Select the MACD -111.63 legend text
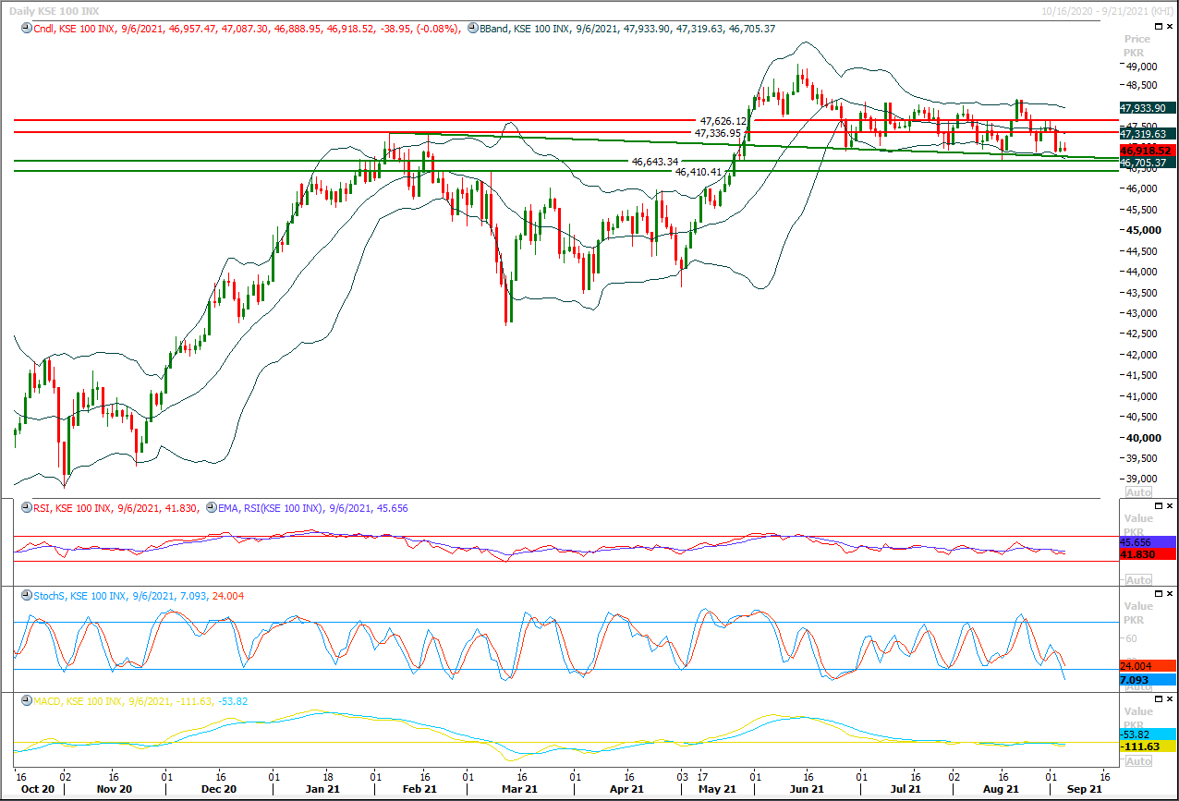This screenshot has width=1179, height=801. 140,701
